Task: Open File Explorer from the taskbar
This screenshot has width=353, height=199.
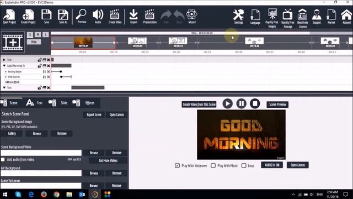Action: (69, 194)
